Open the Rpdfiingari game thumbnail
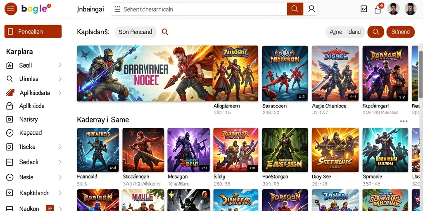This screenshot has width=423, height=211. (x=385, y=73)
